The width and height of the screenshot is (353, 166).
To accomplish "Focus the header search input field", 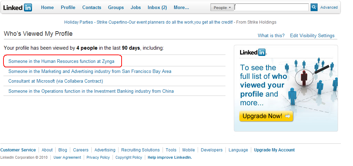I will tap(271, 7).
